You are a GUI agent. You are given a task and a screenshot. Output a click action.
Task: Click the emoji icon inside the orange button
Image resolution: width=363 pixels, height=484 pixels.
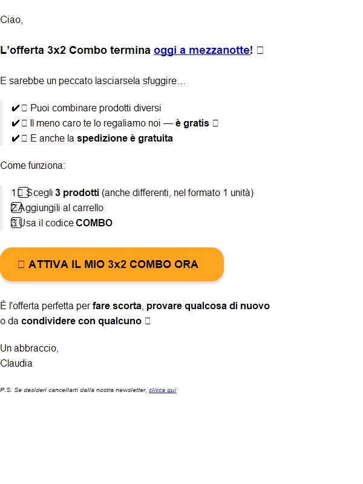click(x=21, y=264)
